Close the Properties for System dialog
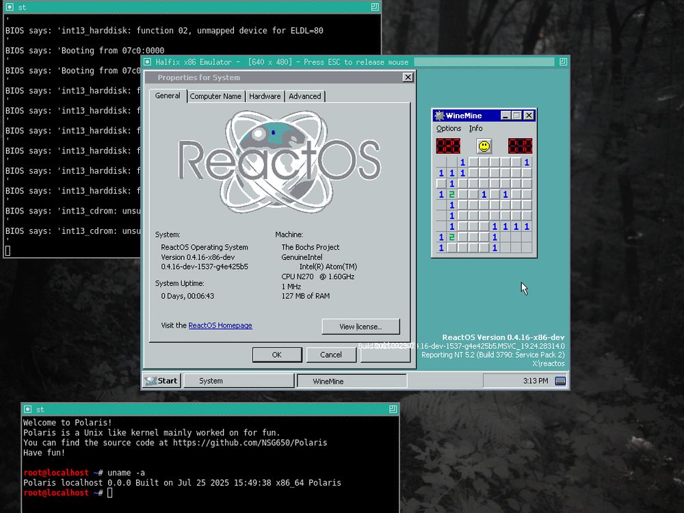684x513 pixels. pos(408,77)
